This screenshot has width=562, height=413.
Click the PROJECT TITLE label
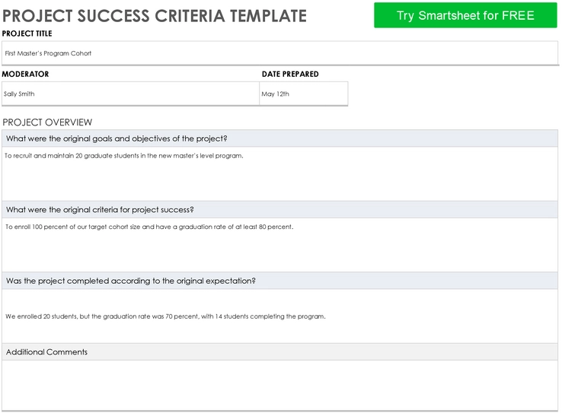27,33
